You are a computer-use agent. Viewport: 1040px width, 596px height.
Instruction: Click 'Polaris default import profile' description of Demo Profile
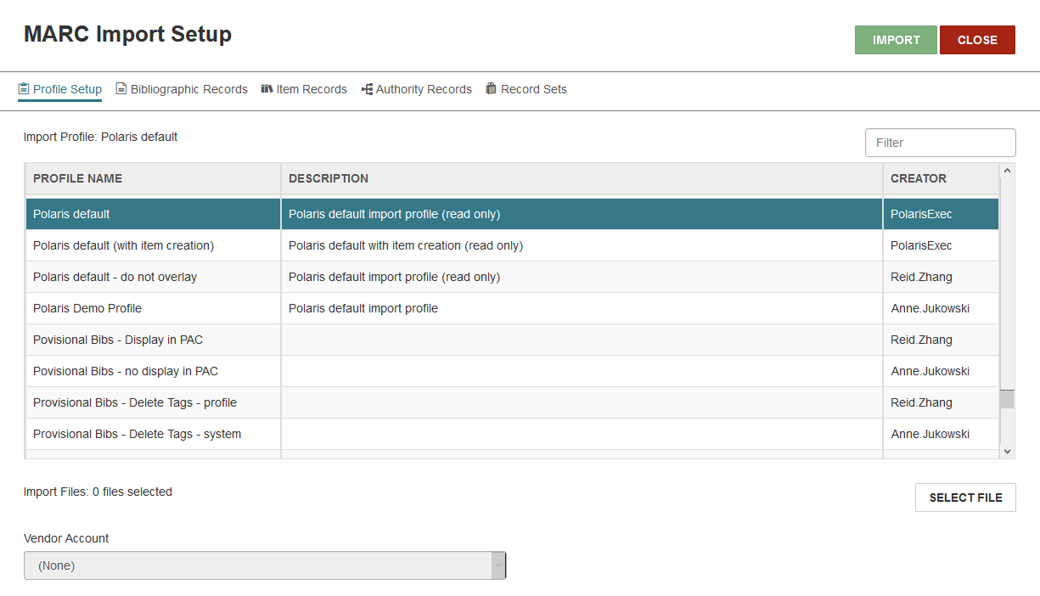363,308
